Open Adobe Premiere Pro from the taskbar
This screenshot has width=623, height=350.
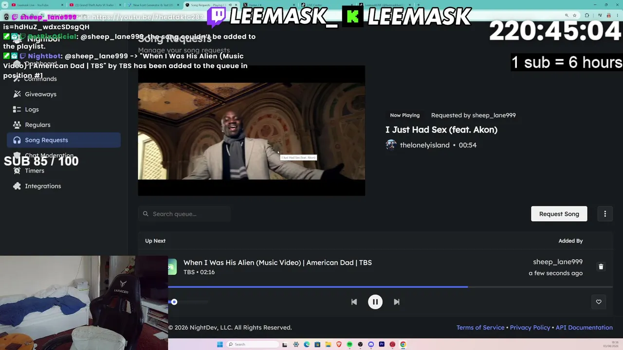(x=382, y=345)
